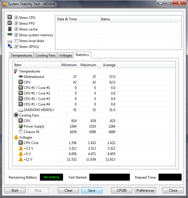Open the Cooling Fans tab
The image size is (188, 198).
pos(45,55)
